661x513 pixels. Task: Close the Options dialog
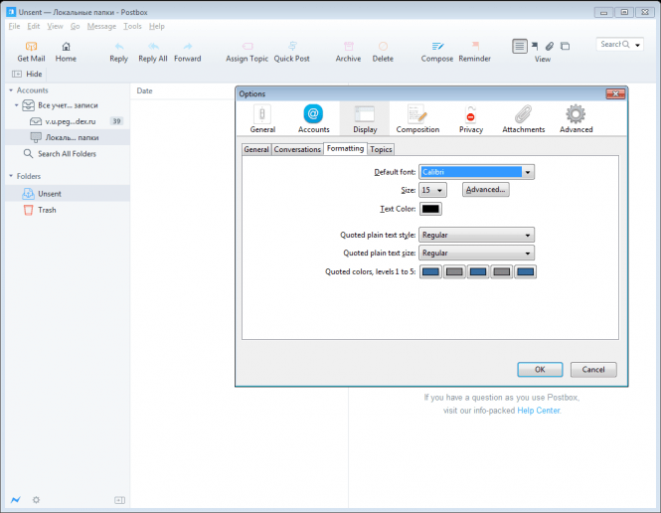615,93
